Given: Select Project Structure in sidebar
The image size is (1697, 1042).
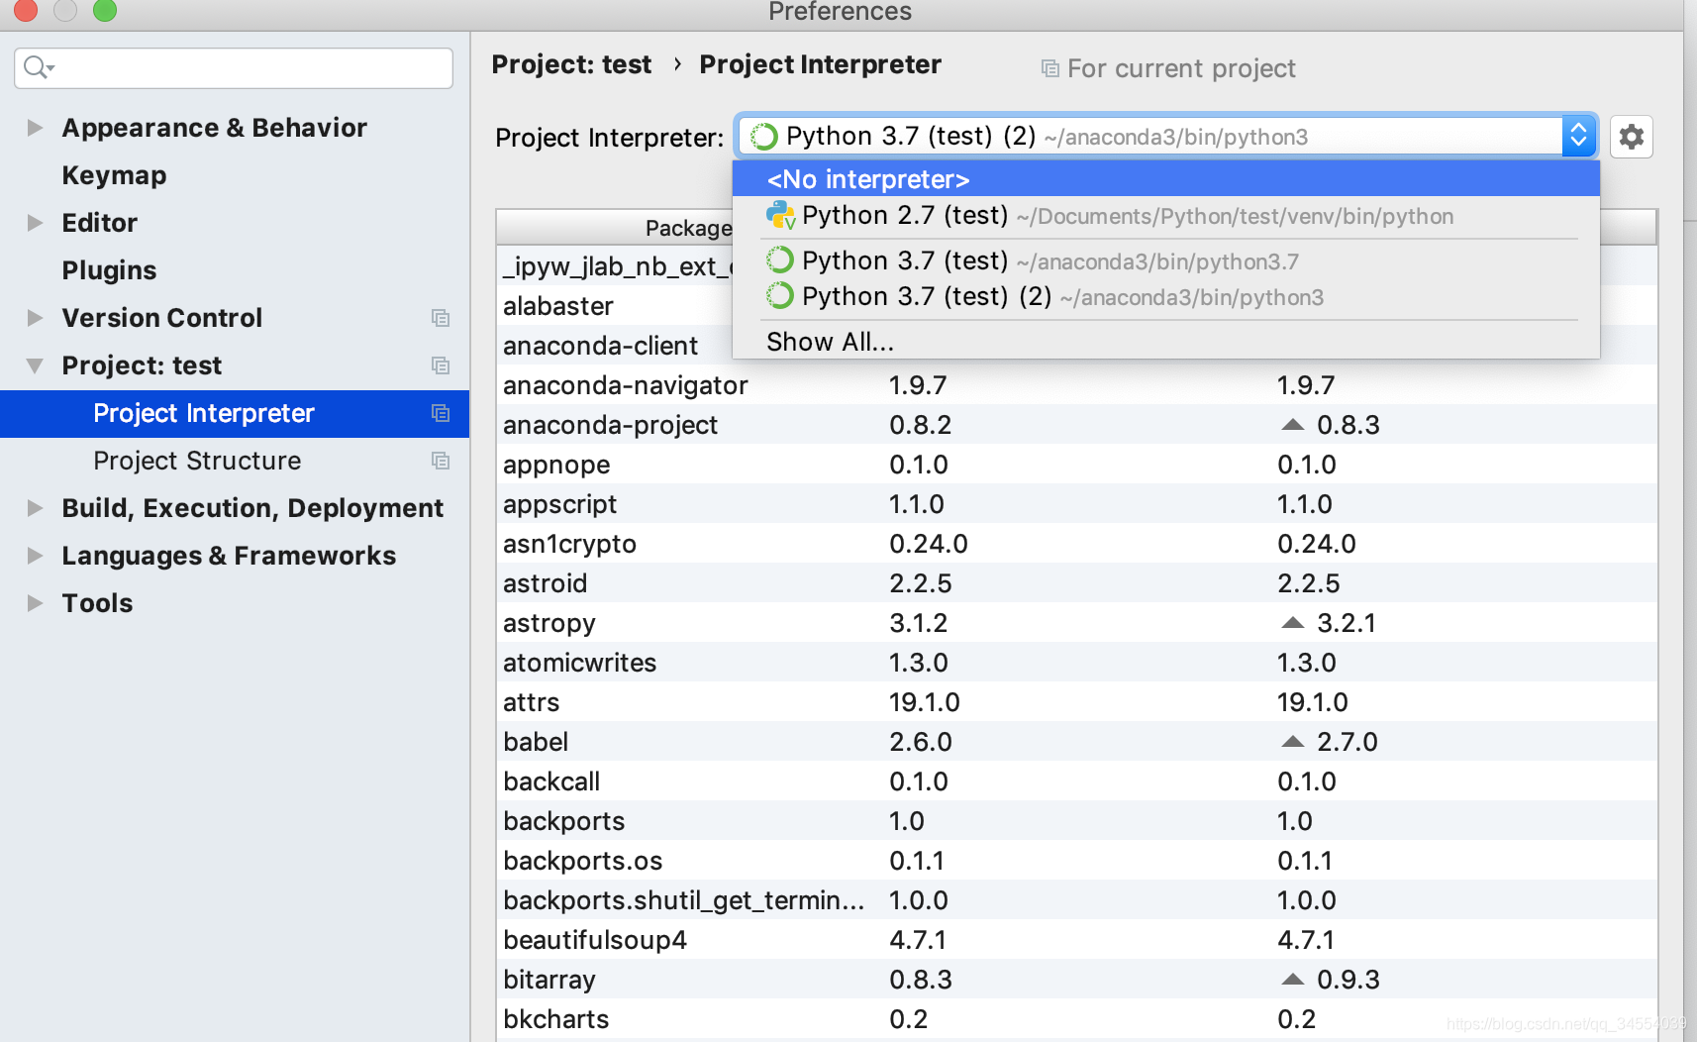Looking at the screenshot, I should point(235,461).
